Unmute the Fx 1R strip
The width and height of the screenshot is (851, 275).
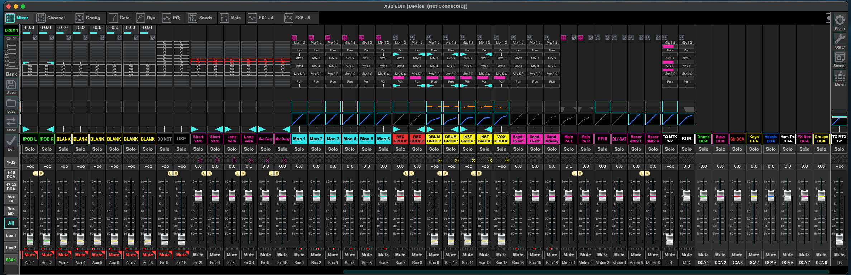pos(181,255)
